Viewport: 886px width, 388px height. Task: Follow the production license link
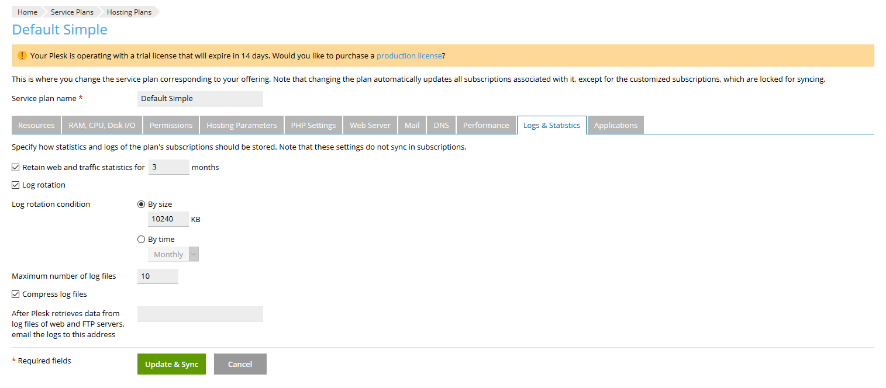[x=409, y=56]
